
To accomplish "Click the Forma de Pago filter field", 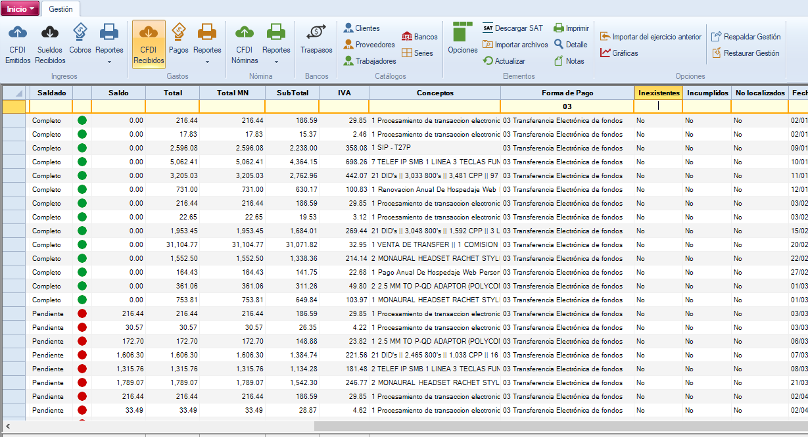I will point(567,106).
